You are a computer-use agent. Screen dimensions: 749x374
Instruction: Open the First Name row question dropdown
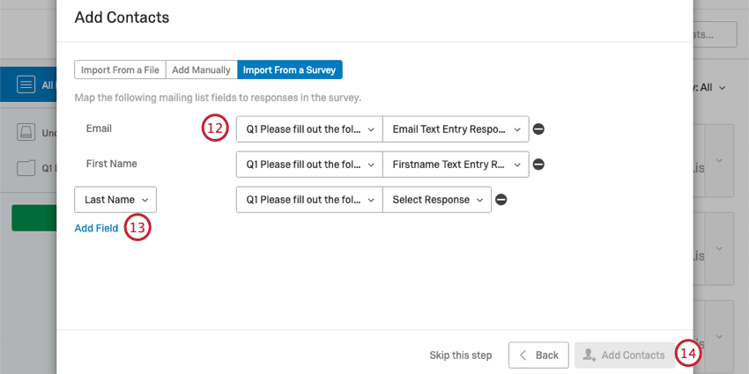click(x=309, y=165)
